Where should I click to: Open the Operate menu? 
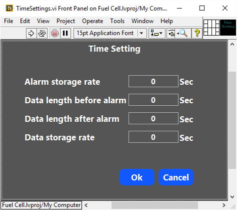pos(92,21)
